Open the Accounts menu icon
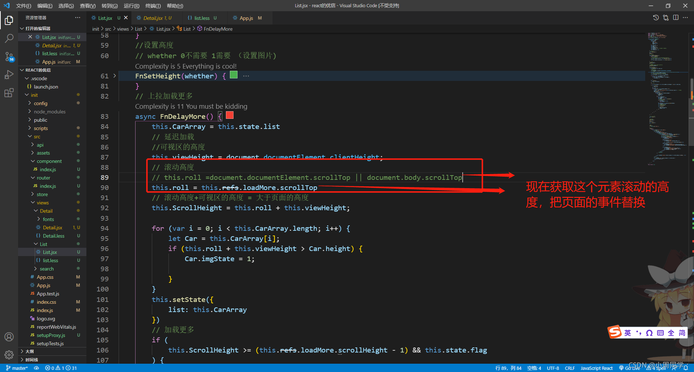694x372 pixels. (9, 337)
